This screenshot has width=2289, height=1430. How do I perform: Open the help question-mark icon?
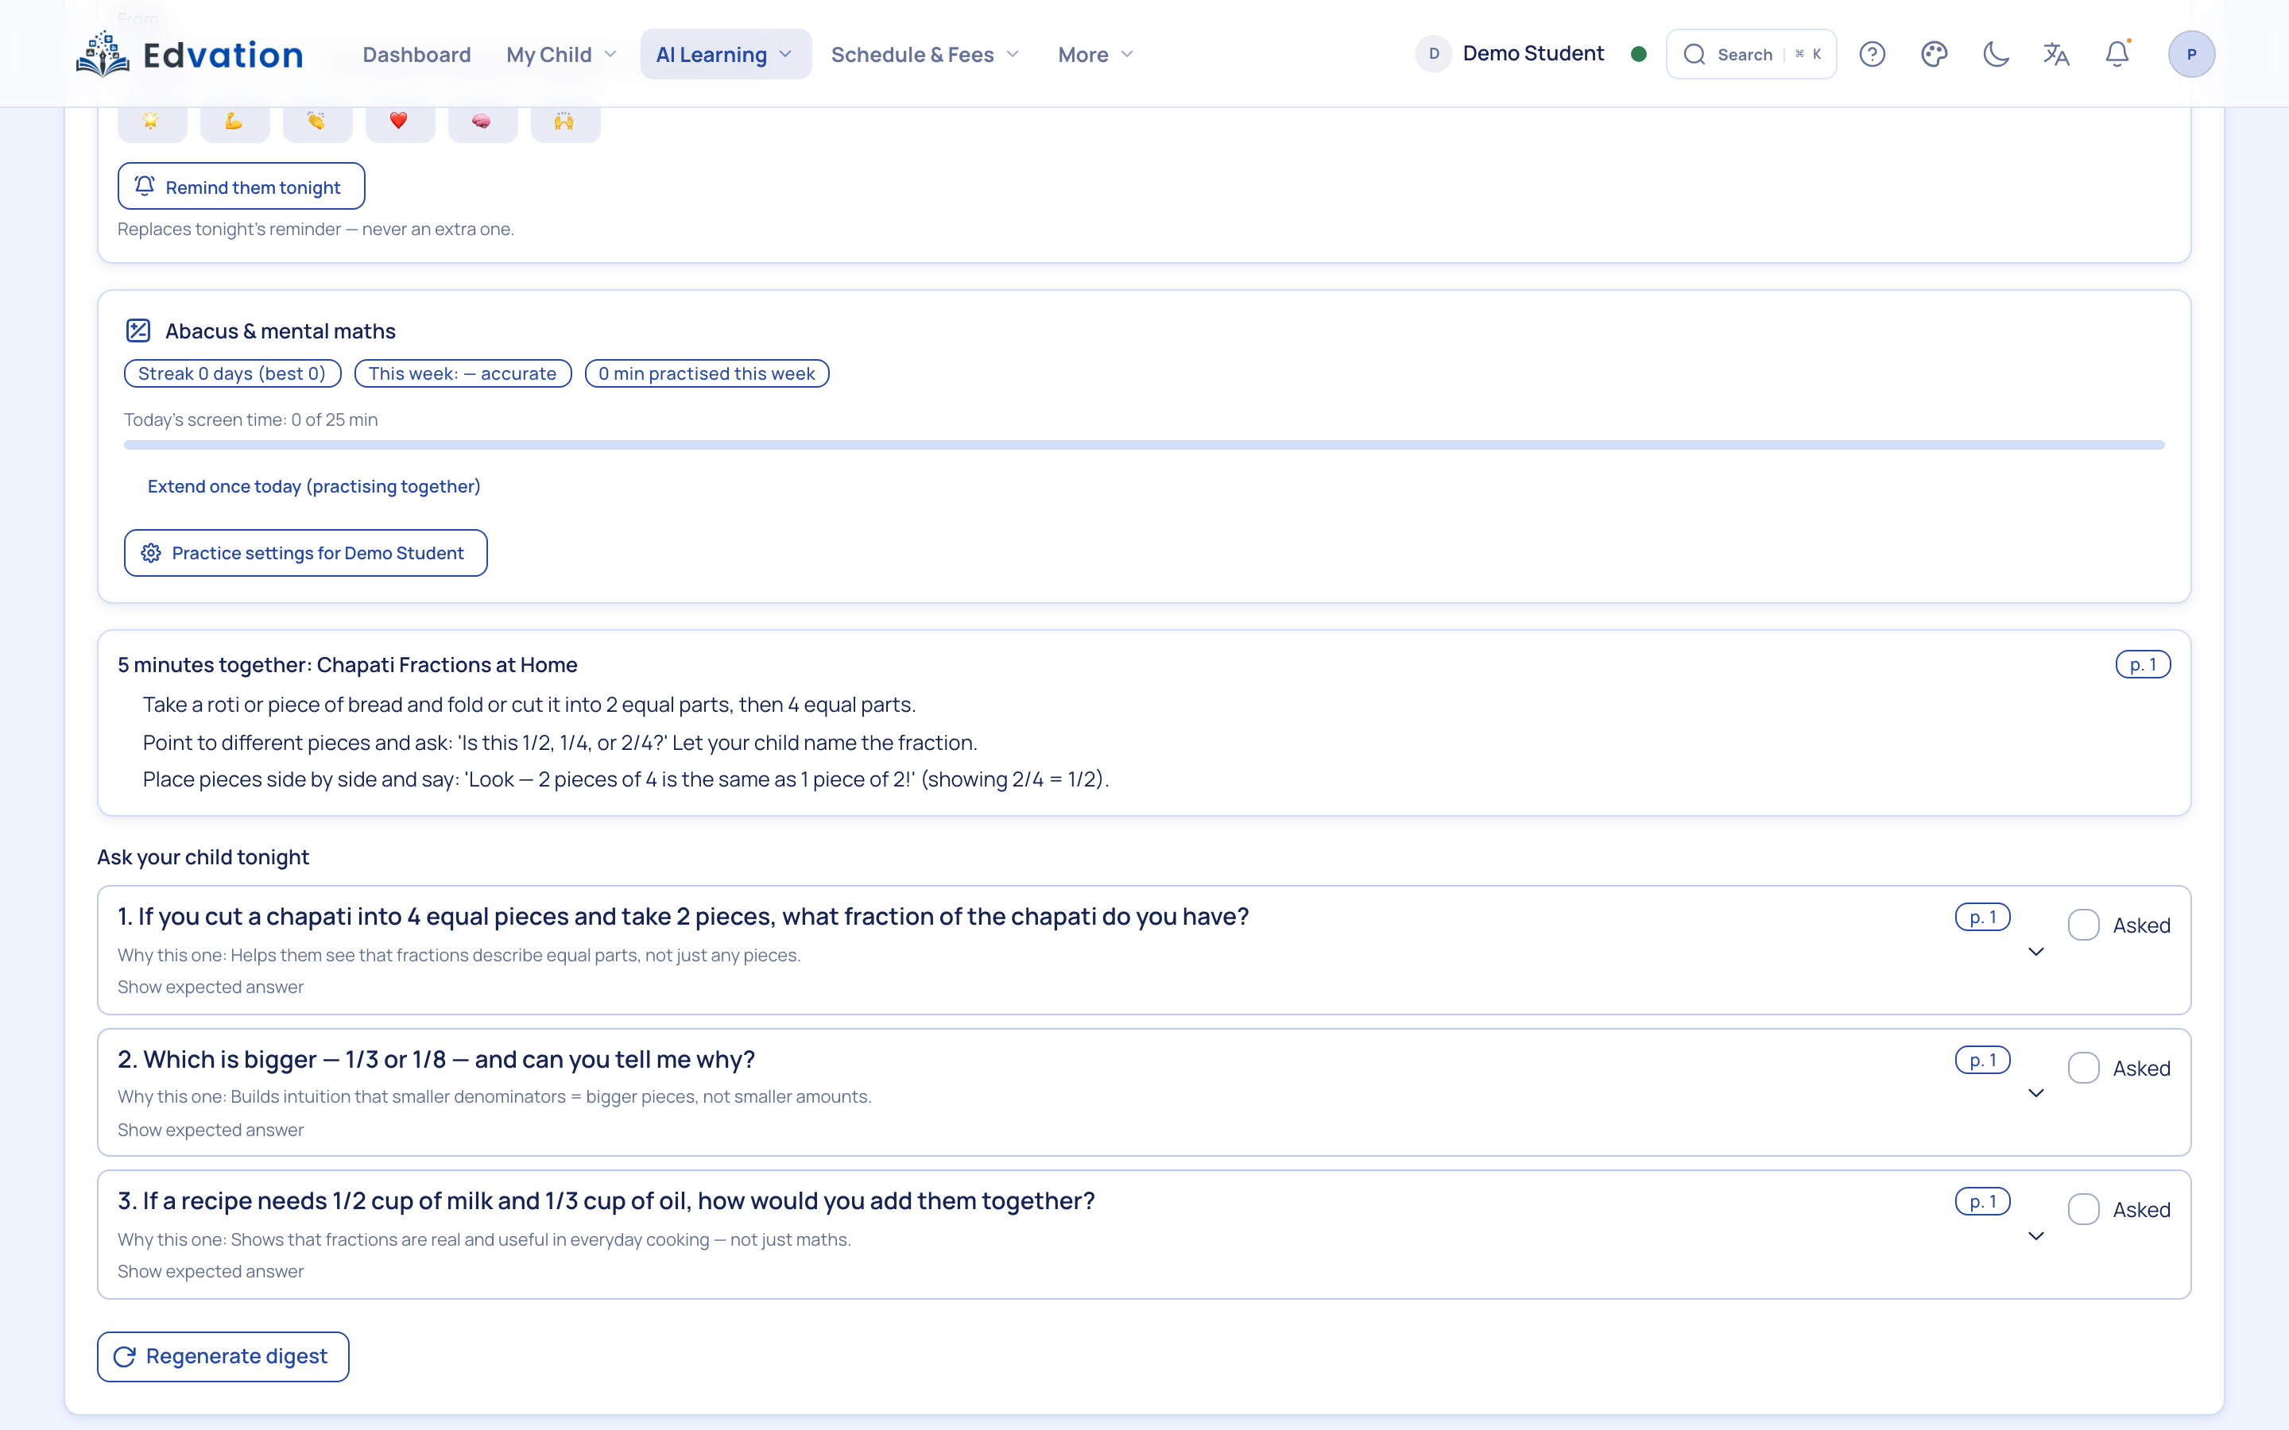tap(1872, 54)
